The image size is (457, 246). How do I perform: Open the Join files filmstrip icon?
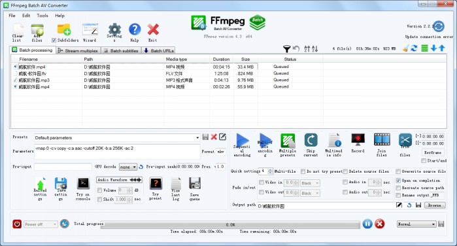click(382, 140)
